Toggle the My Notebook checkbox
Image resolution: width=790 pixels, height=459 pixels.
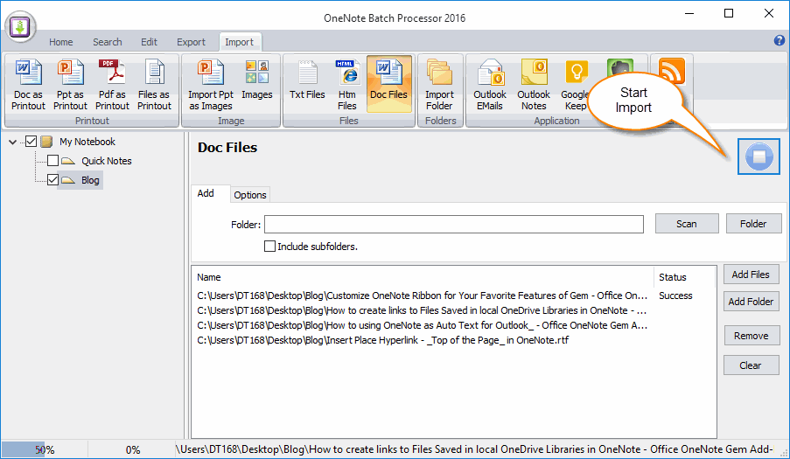[x=31, y=142]
